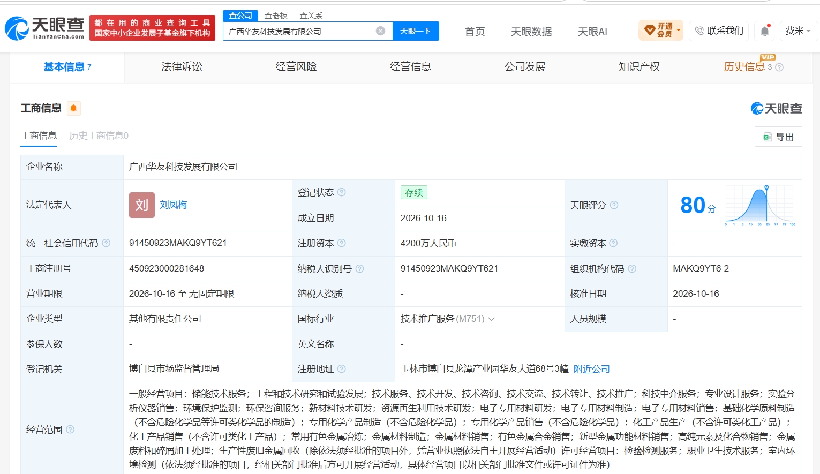Click 联系我们 button
820x474 pixels.
[719, 31]
